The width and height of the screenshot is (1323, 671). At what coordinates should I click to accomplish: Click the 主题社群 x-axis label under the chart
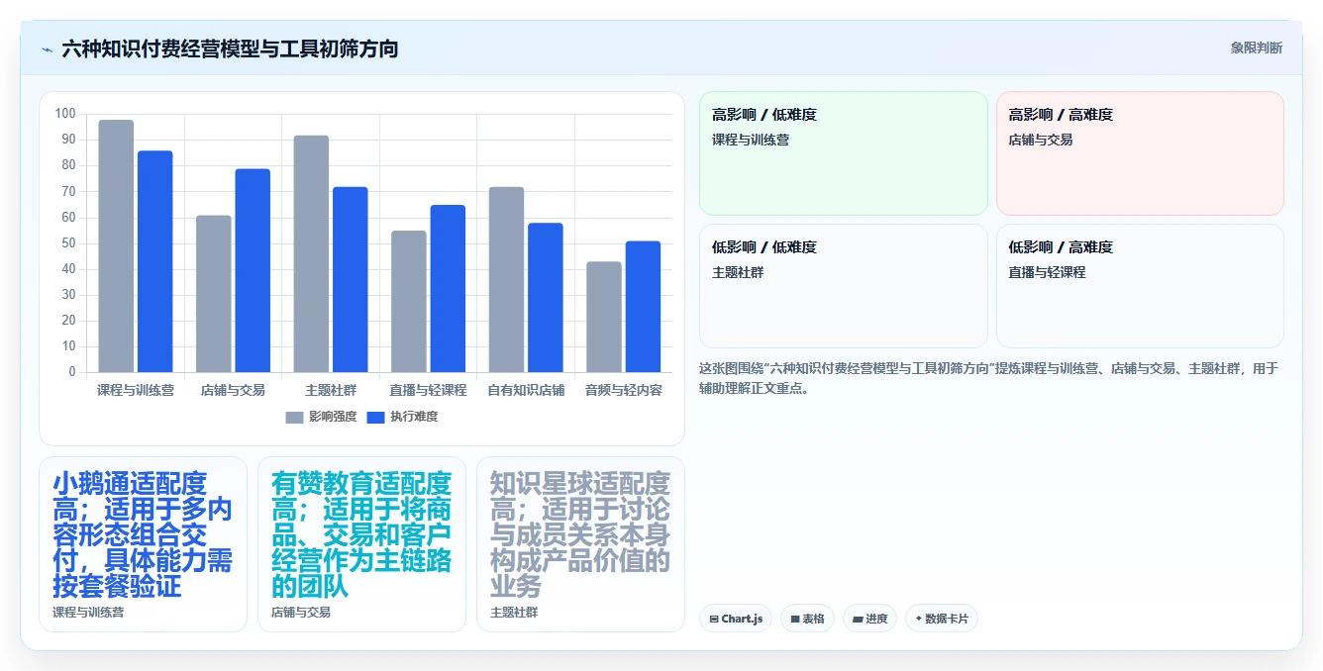[331, 390]
